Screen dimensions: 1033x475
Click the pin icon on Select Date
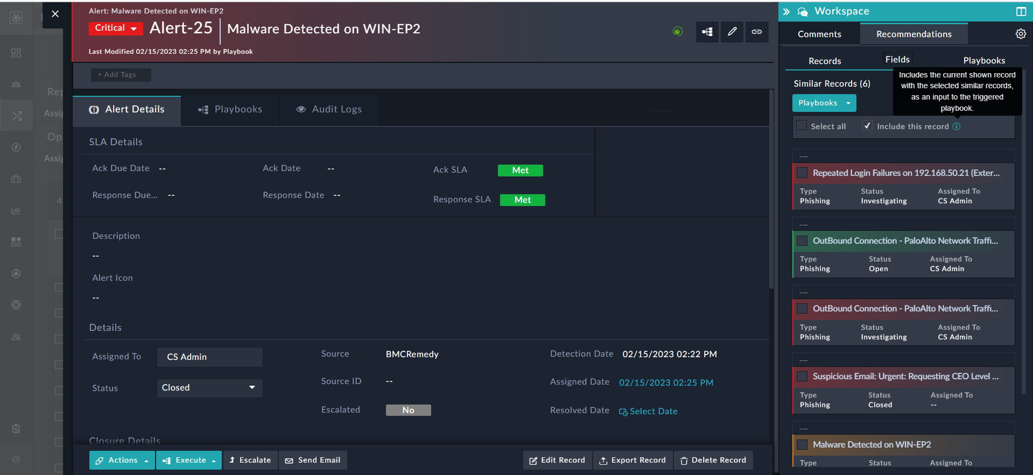point(623,412)
